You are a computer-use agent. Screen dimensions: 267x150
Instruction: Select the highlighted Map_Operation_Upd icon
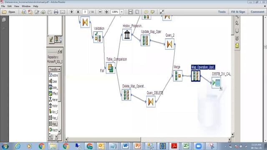tap(196, 76)
